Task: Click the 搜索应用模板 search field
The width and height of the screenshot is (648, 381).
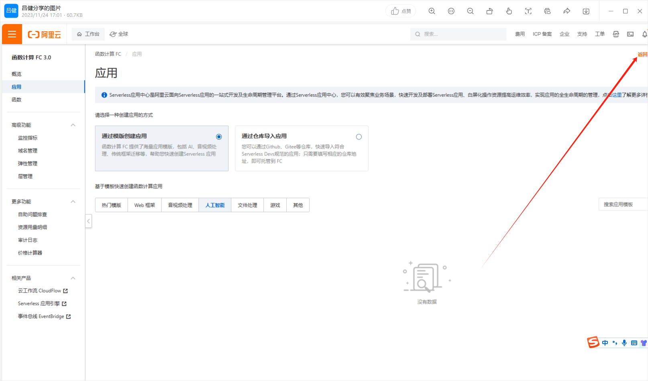Action: click(x=623, y=204)
